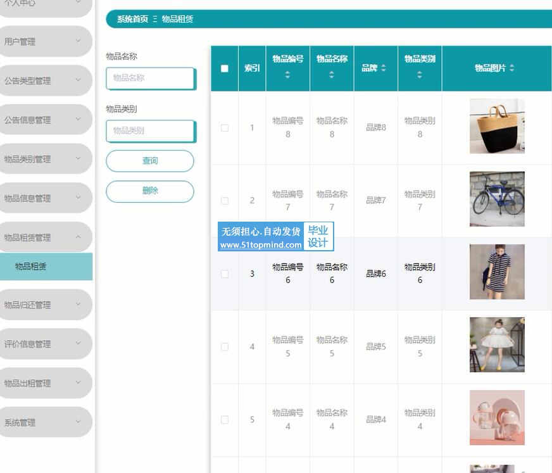Viewport: 552px width, 473px height.
Task: Sort table by 物品图片 column arrows
Action: click(512, 68)
